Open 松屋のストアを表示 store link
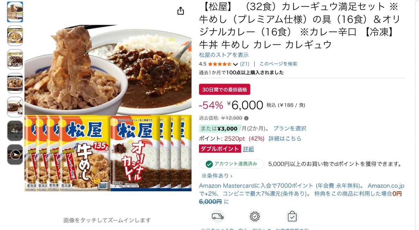 (x=224, y=55)
